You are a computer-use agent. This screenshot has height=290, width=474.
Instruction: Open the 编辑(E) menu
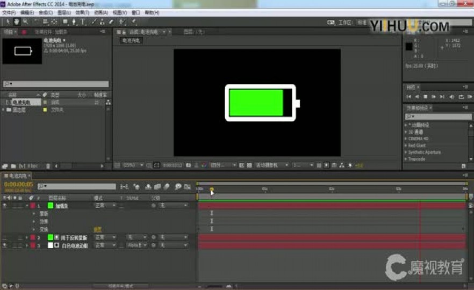point(27,12)
